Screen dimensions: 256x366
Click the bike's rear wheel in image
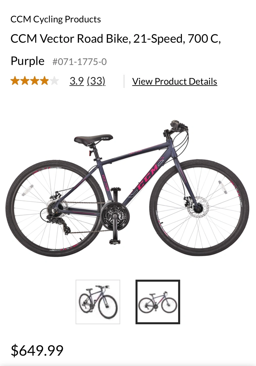55,208
